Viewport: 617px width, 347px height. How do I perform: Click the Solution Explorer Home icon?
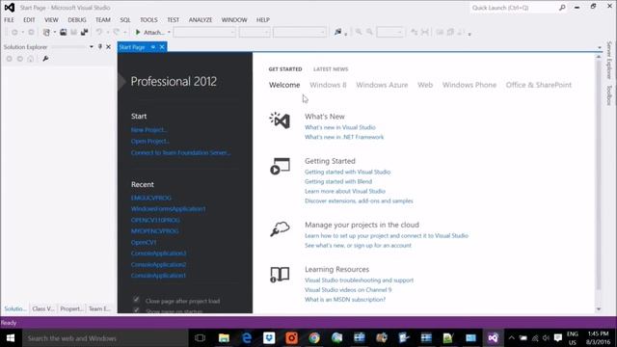[x=30, y=59]
